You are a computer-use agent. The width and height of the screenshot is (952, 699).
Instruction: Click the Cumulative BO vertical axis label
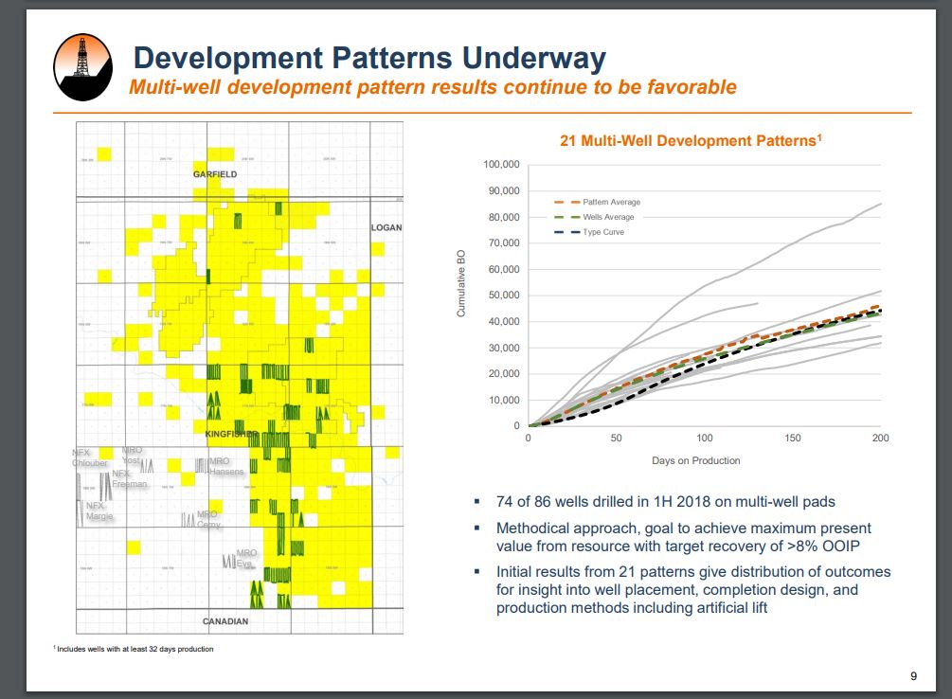point(461,283)
